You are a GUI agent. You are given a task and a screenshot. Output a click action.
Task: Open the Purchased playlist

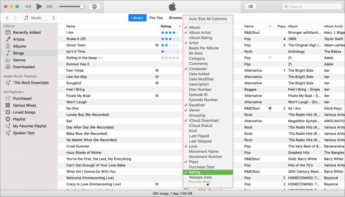click(22, 99)
